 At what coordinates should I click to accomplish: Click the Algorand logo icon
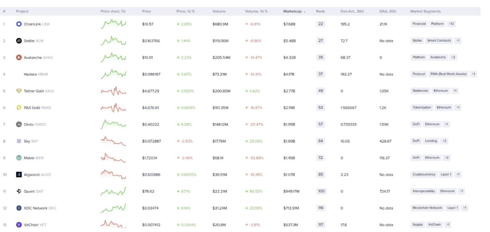coord(19,175)
